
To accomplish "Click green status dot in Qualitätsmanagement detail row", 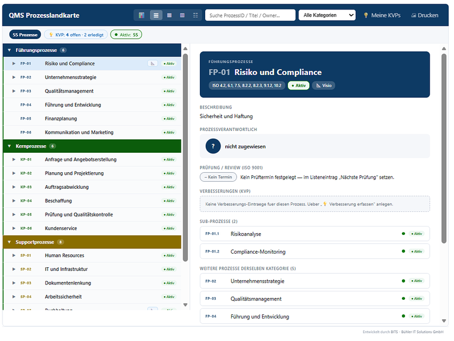I will pyautogui.click(x=403, y=299).
